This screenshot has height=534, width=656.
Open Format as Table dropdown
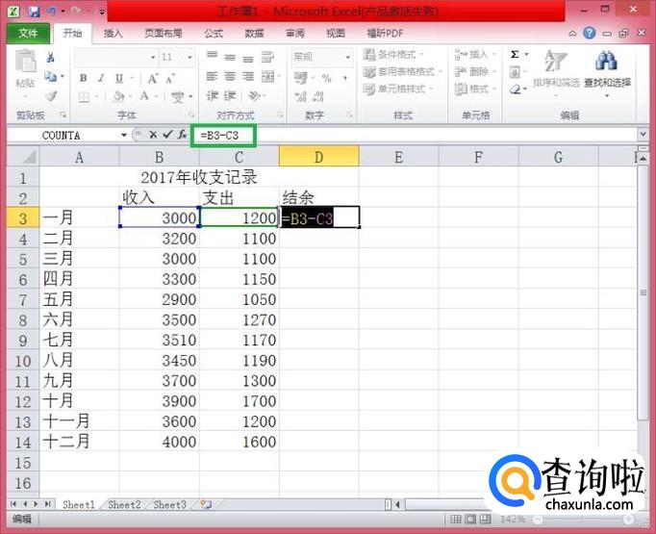click(x=402, y=72)
